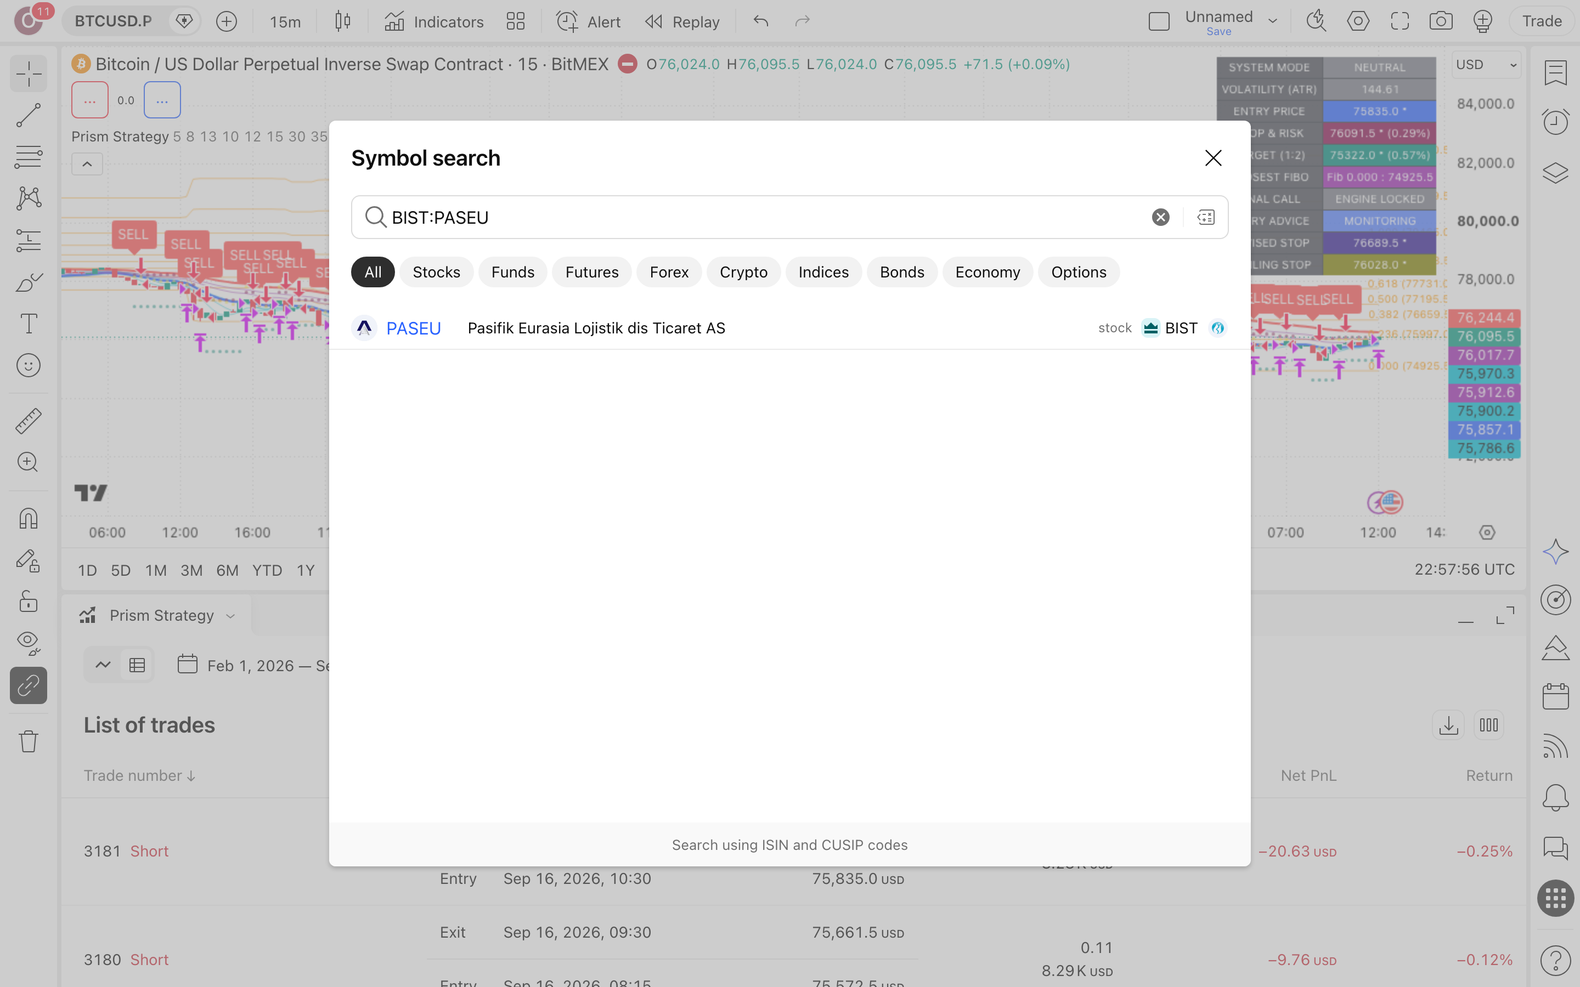Select the PASEU search result
Image resolution: width=1580 pixels, height=987 pixels.
coord(789,328)
